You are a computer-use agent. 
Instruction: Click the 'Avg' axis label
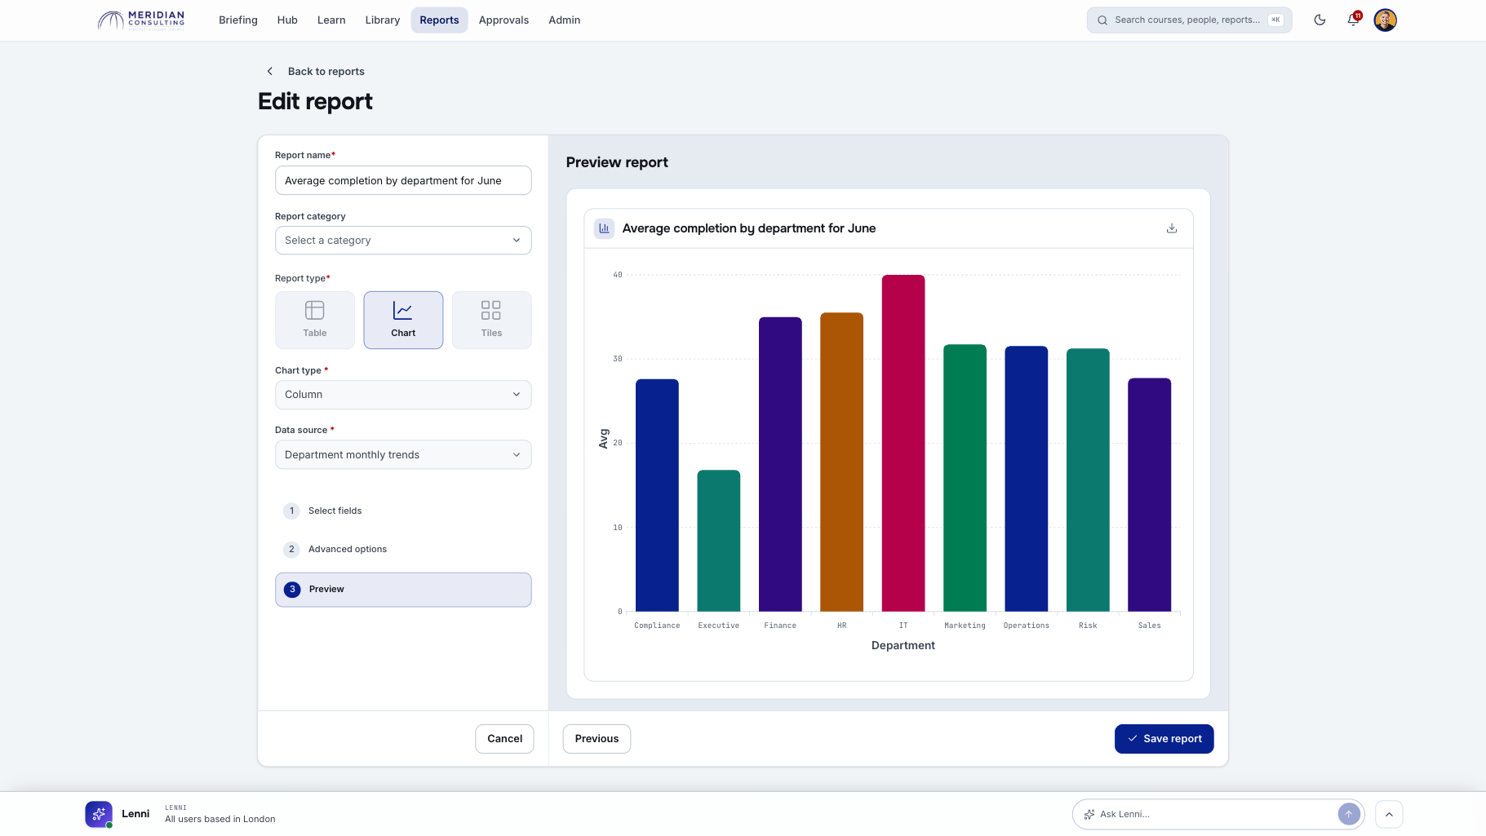pyautogui.click(x=604, y=439)
